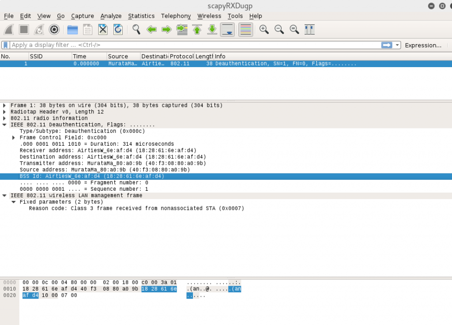
Task: Select the Reason code line in details
Action: [136, 208]
